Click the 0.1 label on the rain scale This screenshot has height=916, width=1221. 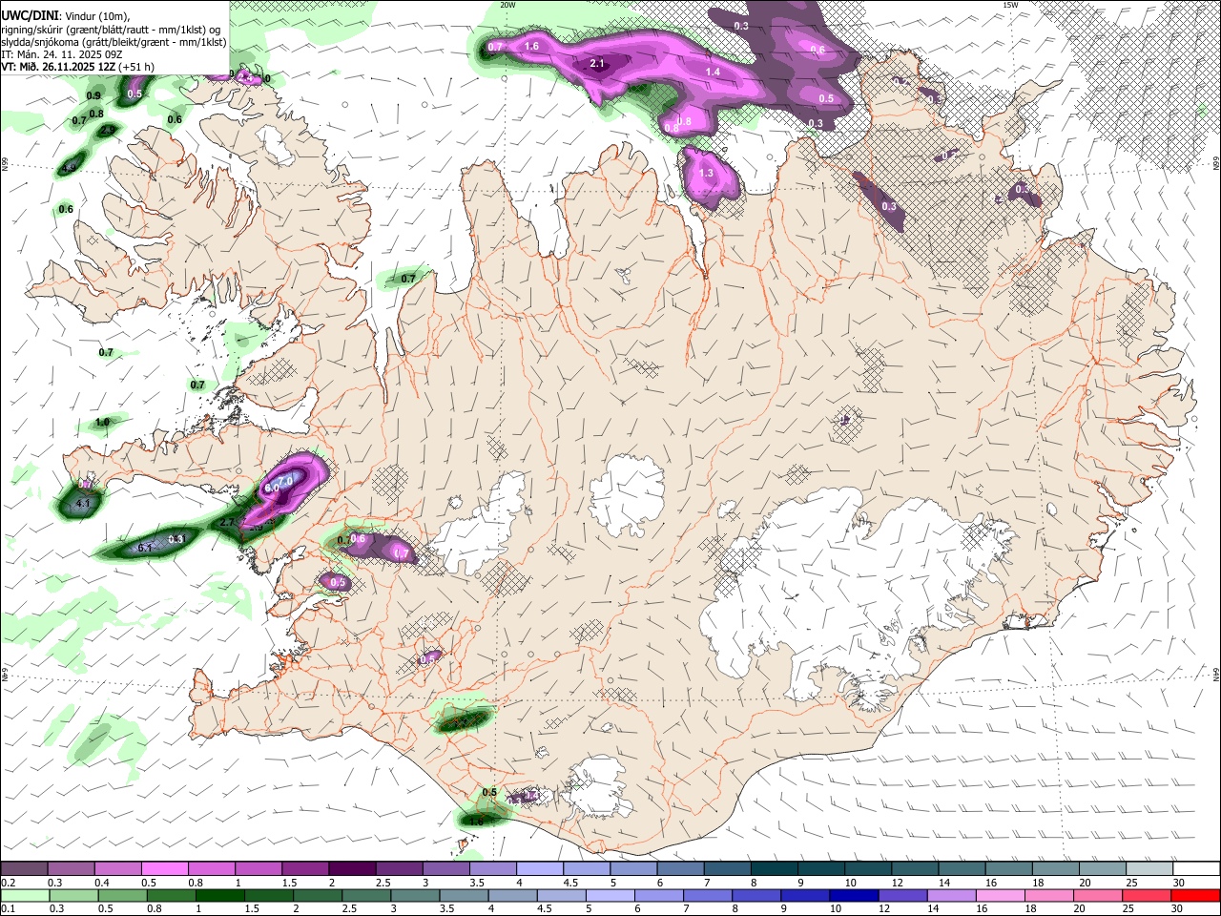click(9, 909)
